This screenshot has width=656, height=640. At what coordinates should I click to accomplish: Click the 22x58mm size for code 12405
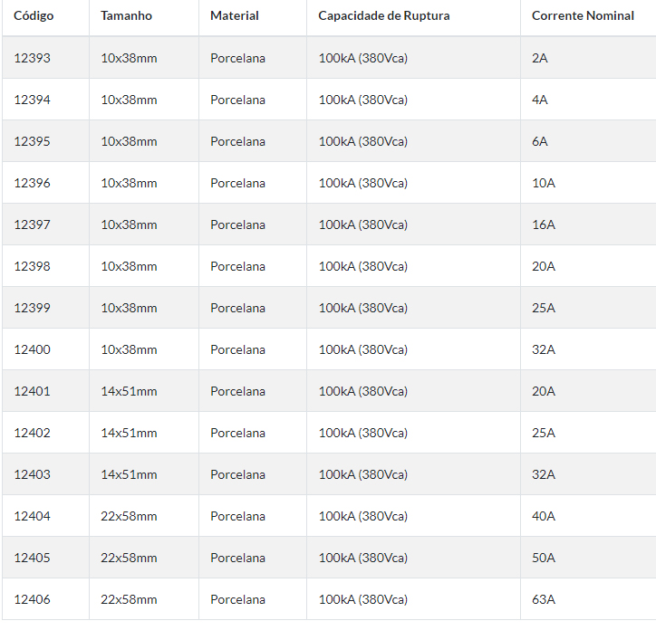click(129, 558)
